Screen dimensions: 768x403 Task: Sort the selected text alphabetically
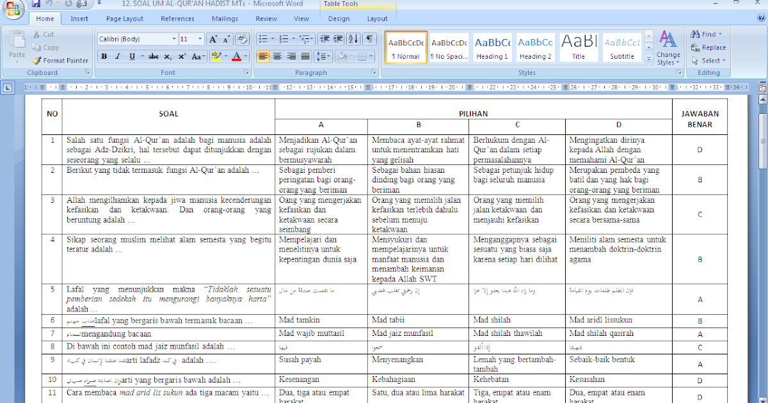coord(354,39)
